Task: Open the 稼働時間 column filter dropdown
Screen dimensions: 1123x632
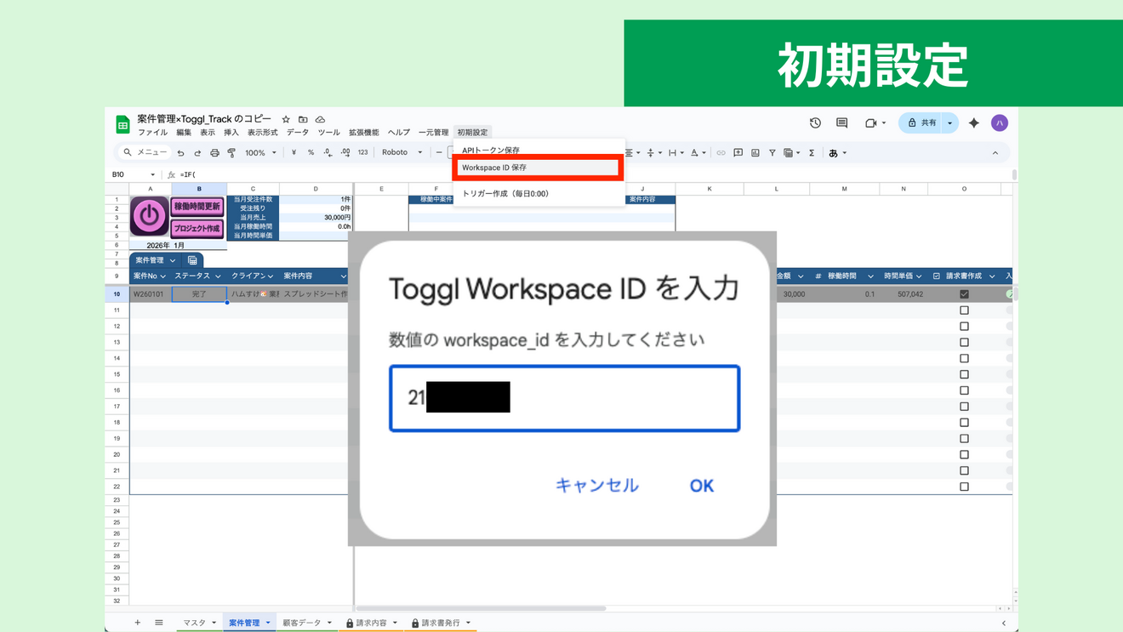Action: click(x=870, y=276)
